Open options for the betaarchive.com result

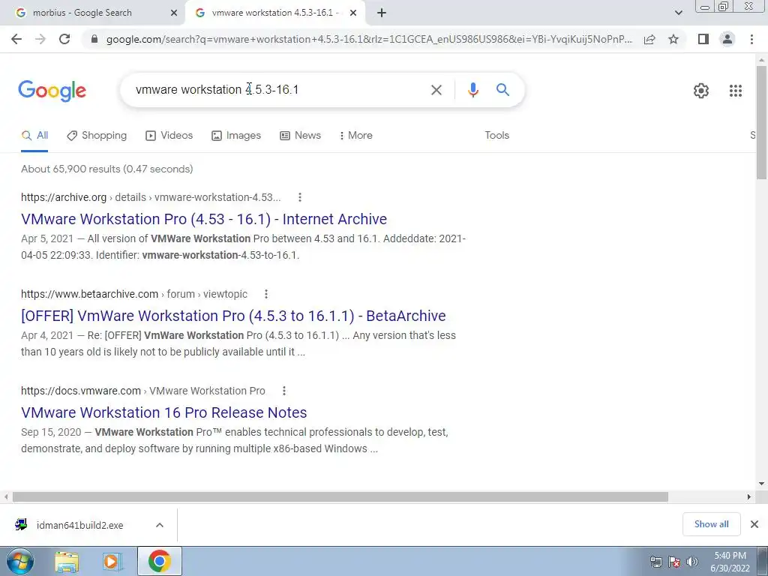tap(266, 294)
